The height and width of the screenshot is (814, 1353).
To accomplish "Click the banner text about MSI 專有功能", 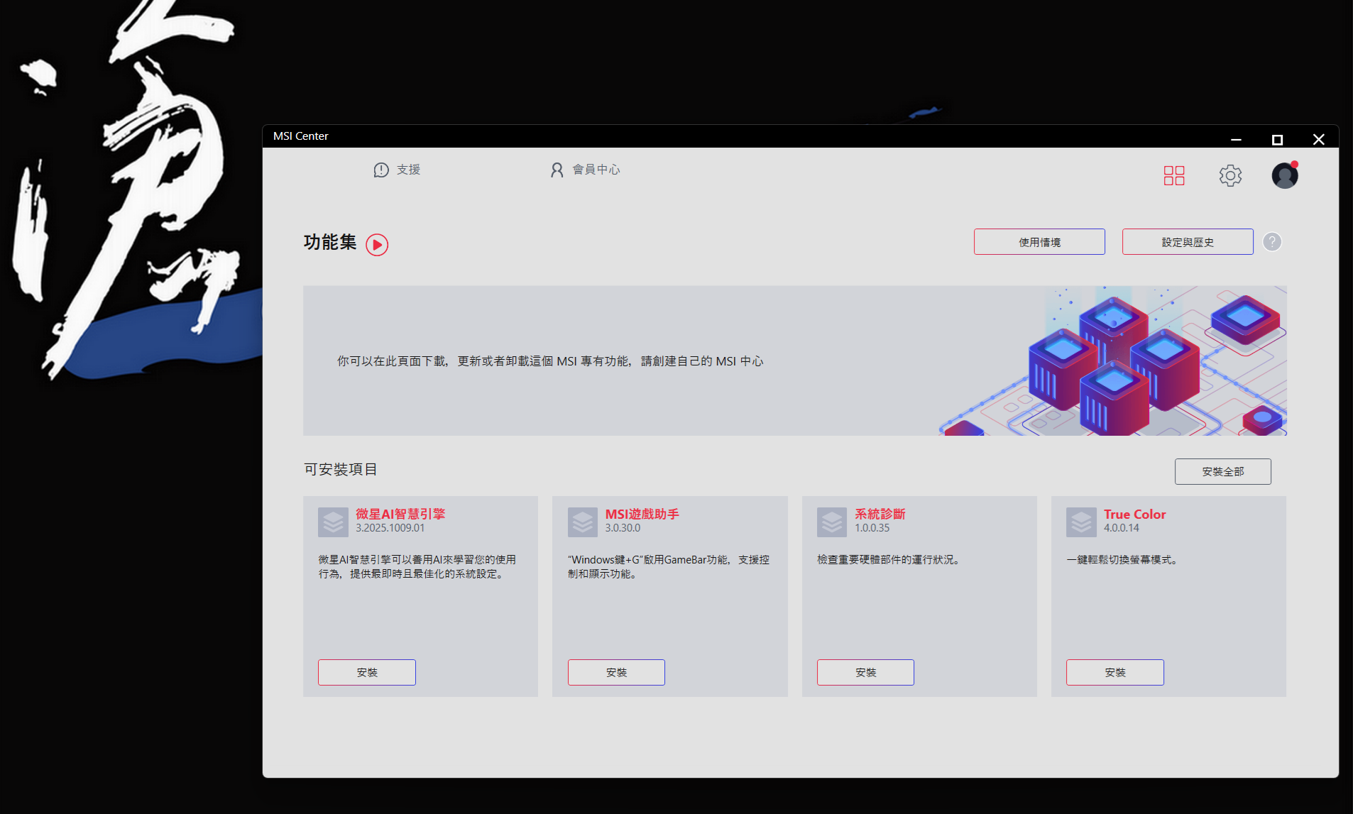I will [550, 361].
